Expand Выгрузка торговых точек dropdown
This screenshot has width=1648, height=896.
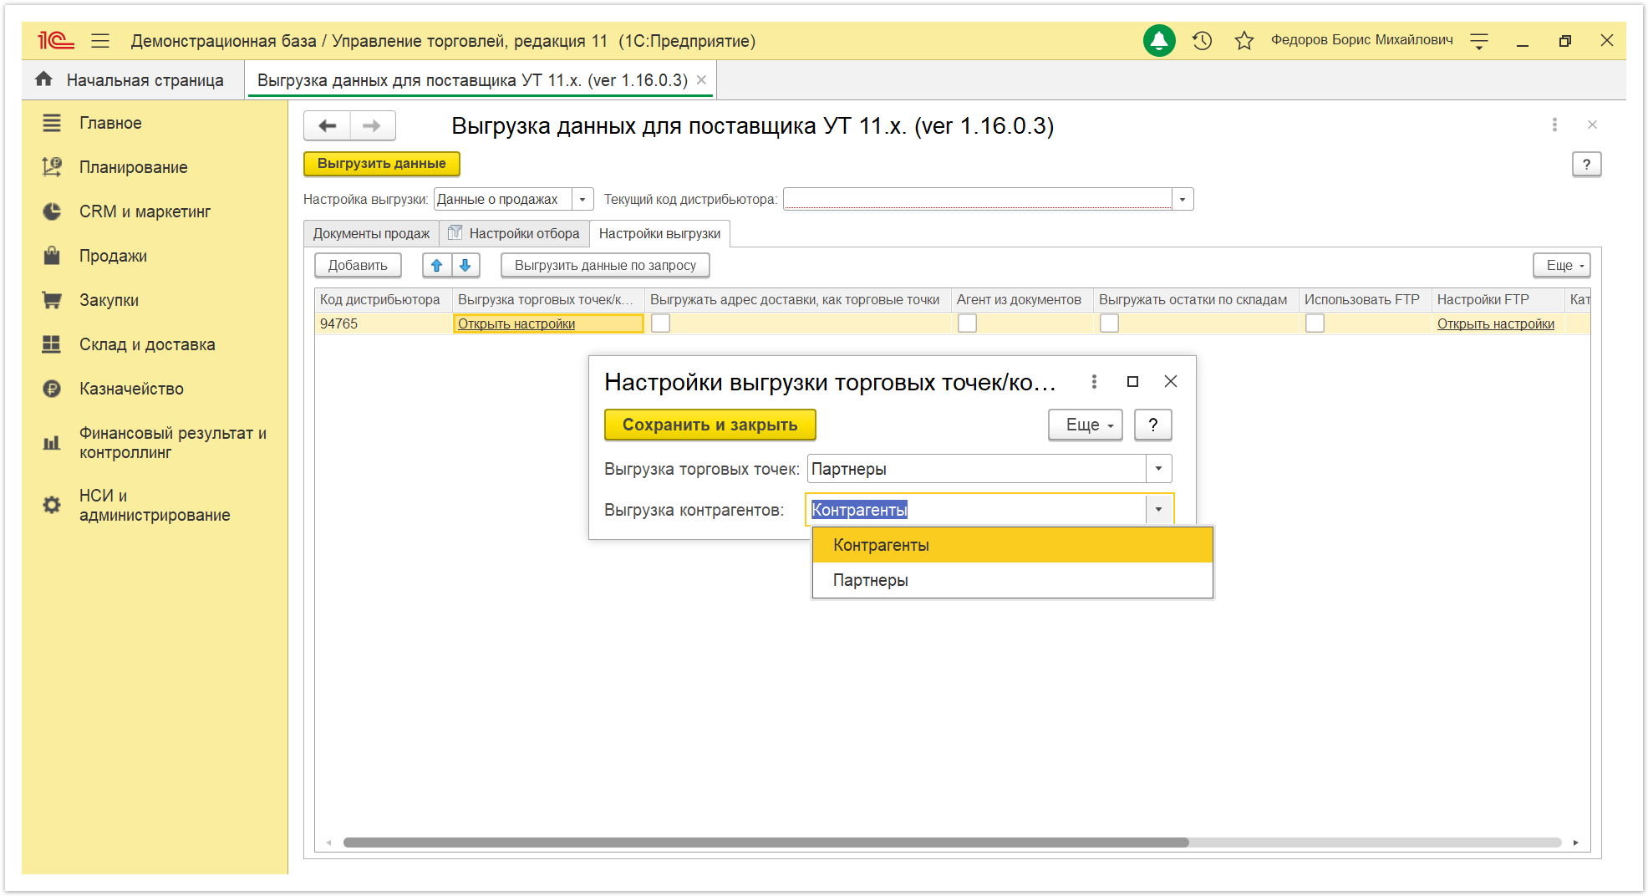(1158, 468)
